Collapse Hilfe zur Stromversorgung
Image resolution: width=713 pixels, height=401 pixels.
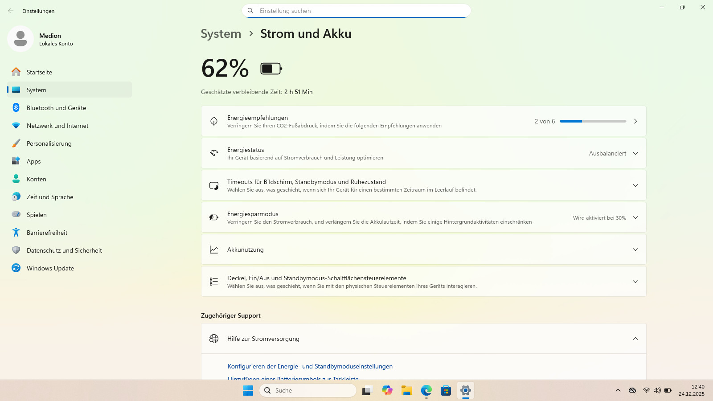tap(635, 339)
